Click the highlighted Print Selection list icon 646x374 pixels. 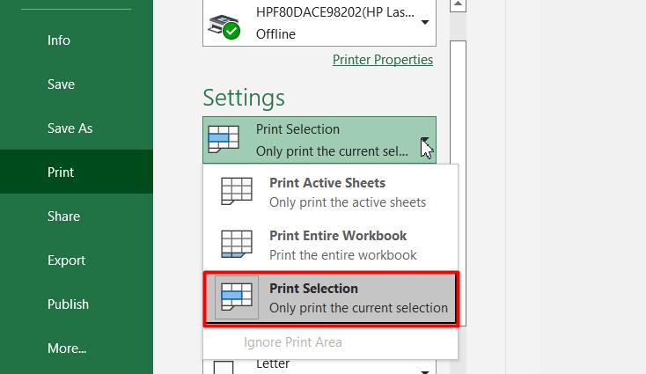point(237,297)
